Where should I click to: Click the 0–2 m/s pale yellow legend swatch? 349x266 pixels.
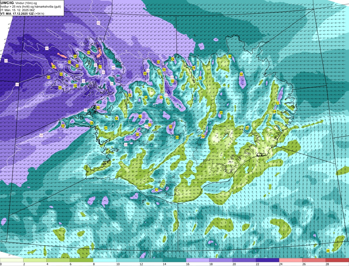[12, 260]
